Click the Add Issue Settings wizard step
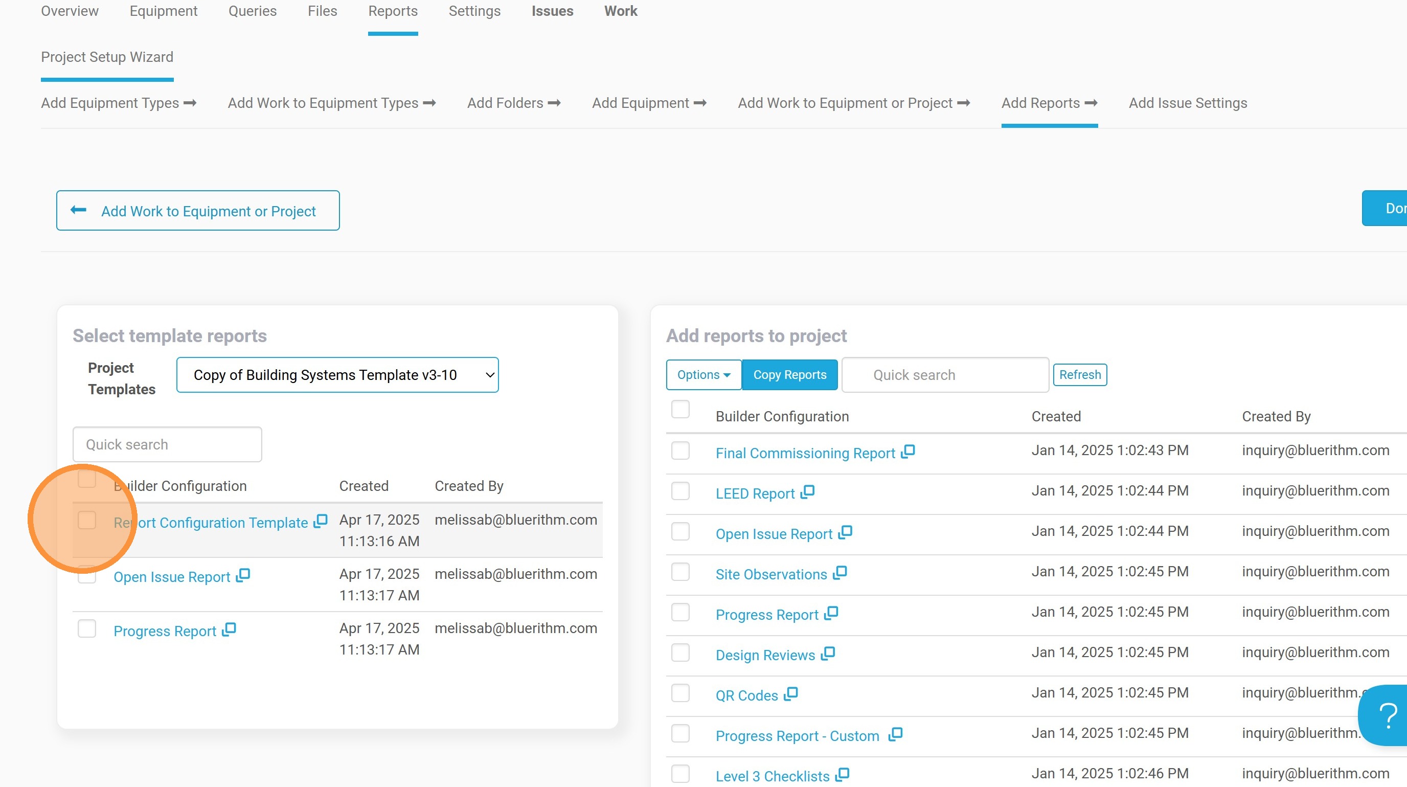 pyautogui.click(x=1188, y=103)
